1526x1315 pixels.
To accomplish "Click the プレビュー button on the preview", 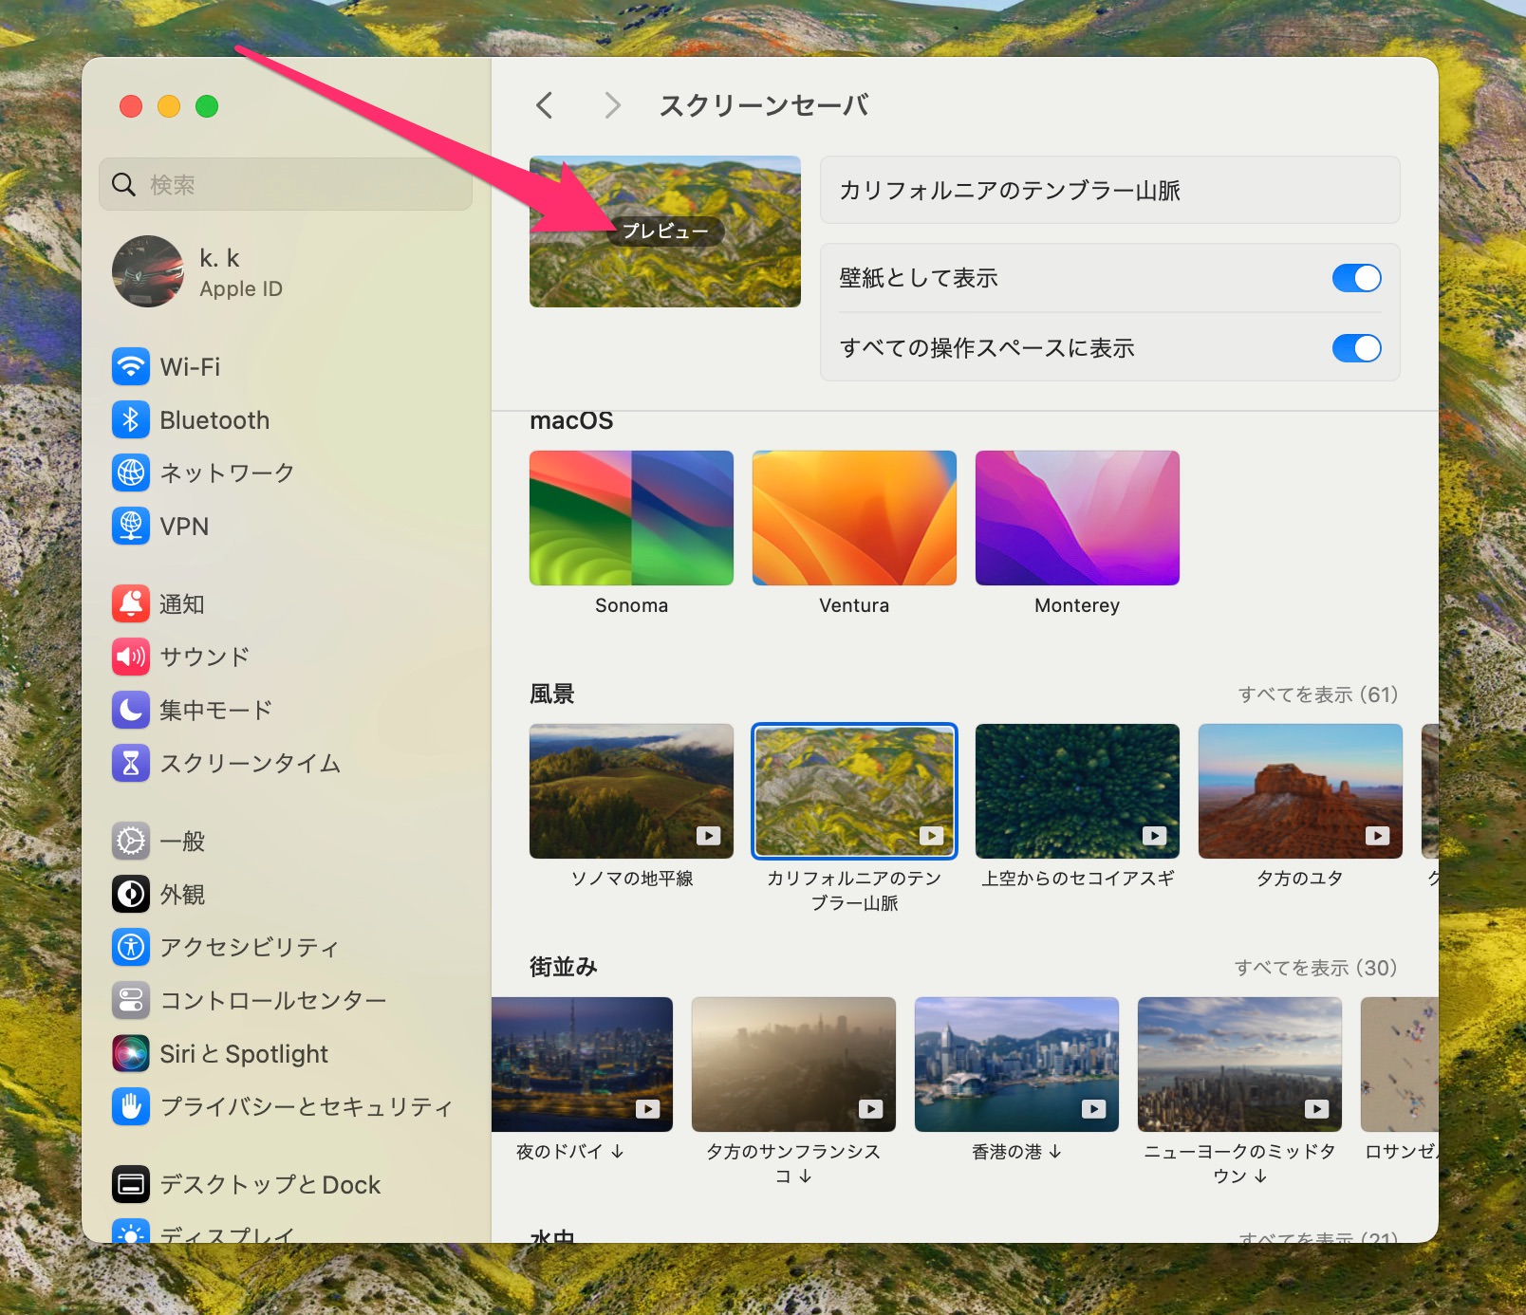I will pos(665,232).
